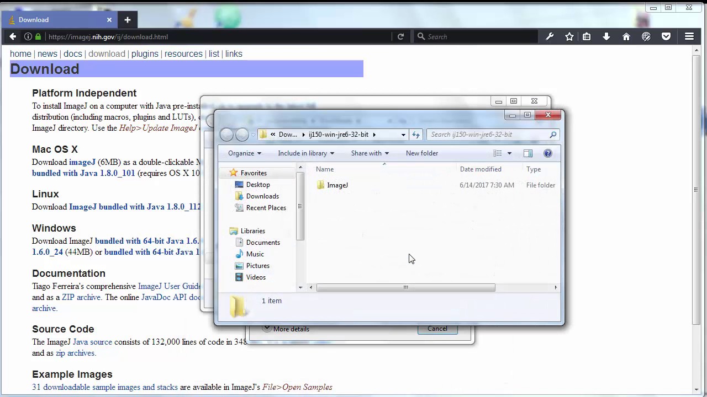Viewport: 707px width, 397px height.
Task: Click the file list horizontal scrollbar
Action: 405,287
